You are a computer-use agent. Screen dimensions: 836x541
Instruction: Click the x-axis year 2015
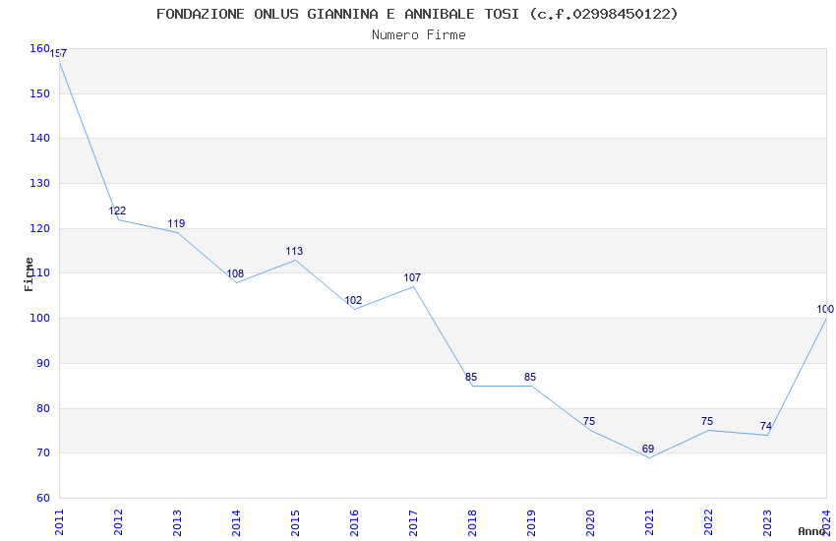(295, 522)
